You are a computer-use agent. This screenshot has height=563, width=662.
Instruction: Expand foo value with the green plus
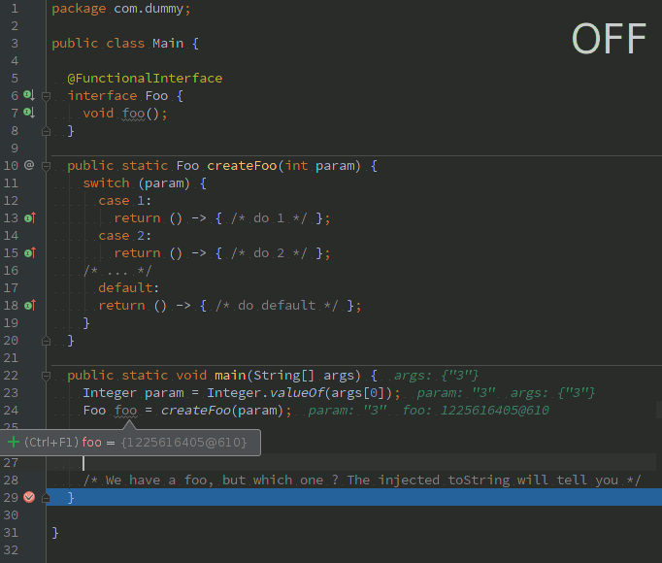14,443
